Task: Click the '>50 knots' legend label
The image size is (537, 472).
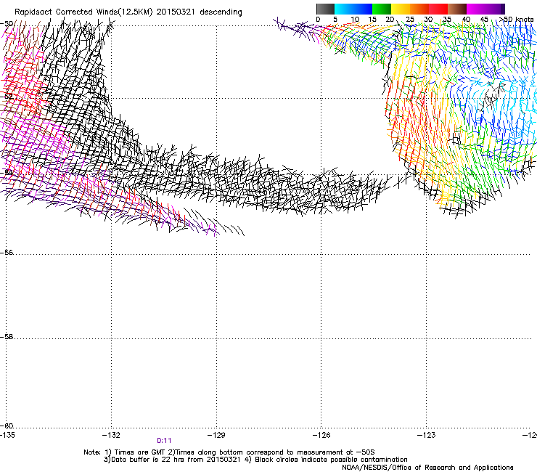Action: [516, 20]
